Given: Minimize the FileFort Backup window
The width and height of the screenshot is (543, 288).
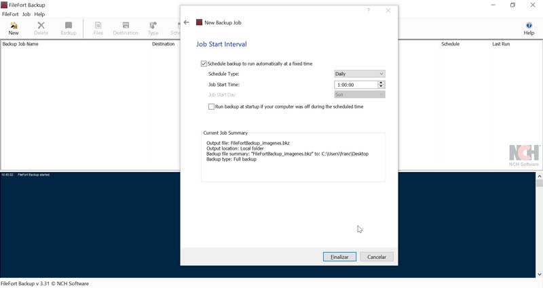Looking at the screenshot, I should (x=493, y=5).
